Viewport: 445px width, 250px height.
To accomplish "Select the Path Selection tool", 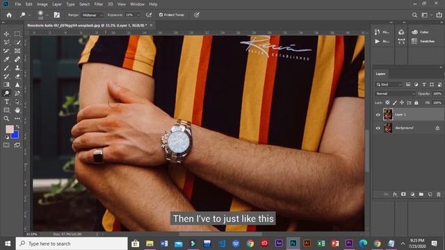I will point(17,101).
